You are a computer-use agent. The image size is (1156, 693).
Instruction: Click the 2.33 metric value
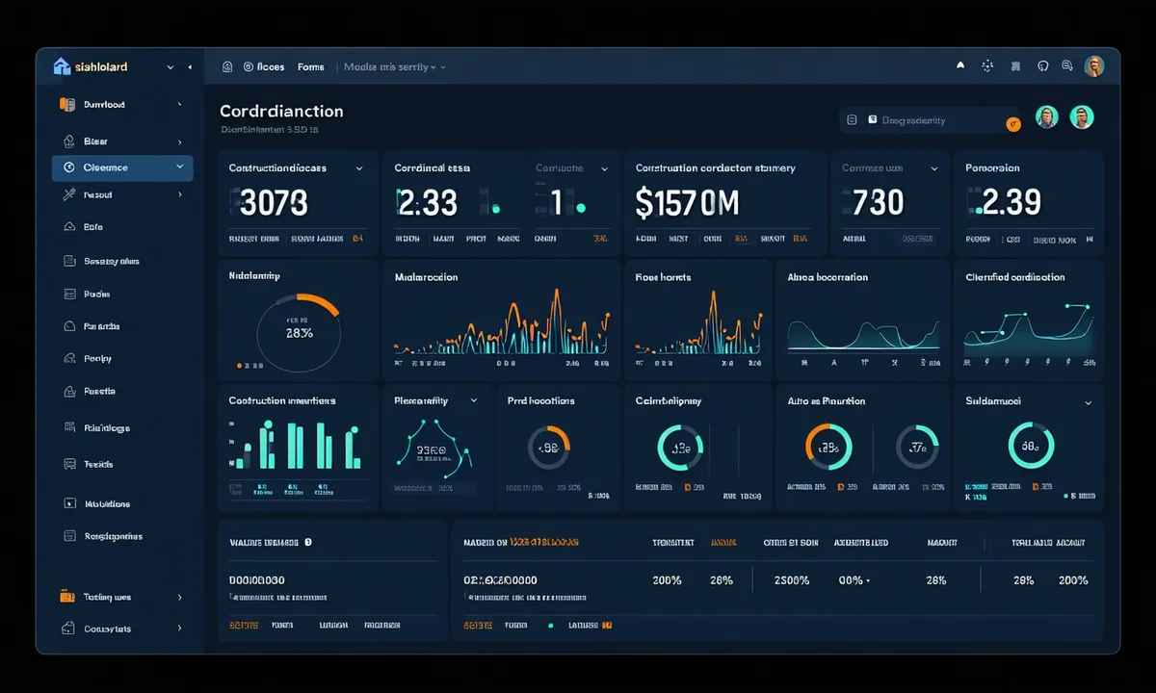tap(427, 202)
